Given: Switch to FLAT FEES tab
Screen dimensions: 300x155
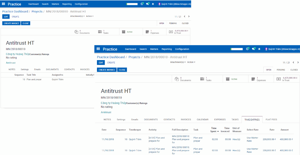Looking at the screenshot, I should pyautogui.click(x=271, y=120).
